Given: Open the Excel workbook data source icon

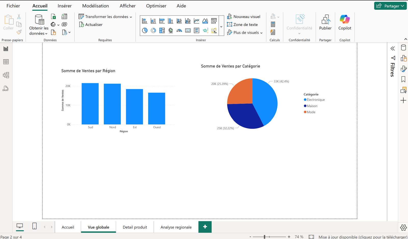Looking at the screenshot, I should (x=53, y=17).
